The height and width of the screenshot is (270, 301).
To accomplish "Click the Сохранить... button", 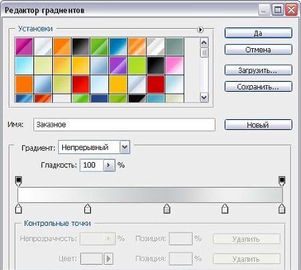I will pos(258,86).
